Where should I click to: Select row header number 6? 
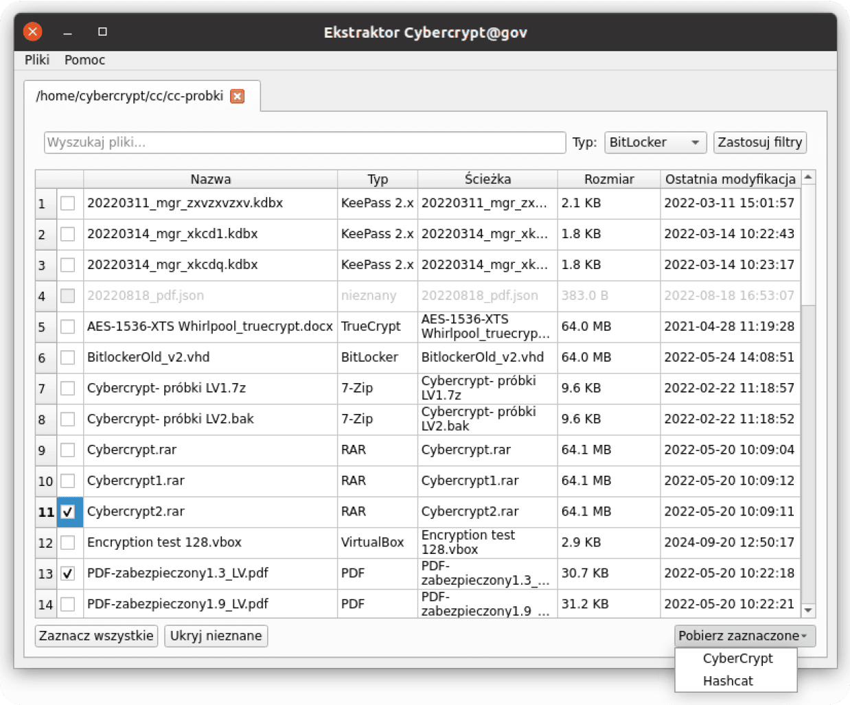47,358
